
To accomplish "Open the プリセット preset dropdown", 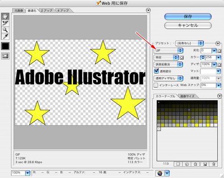I will coord(190,43).
